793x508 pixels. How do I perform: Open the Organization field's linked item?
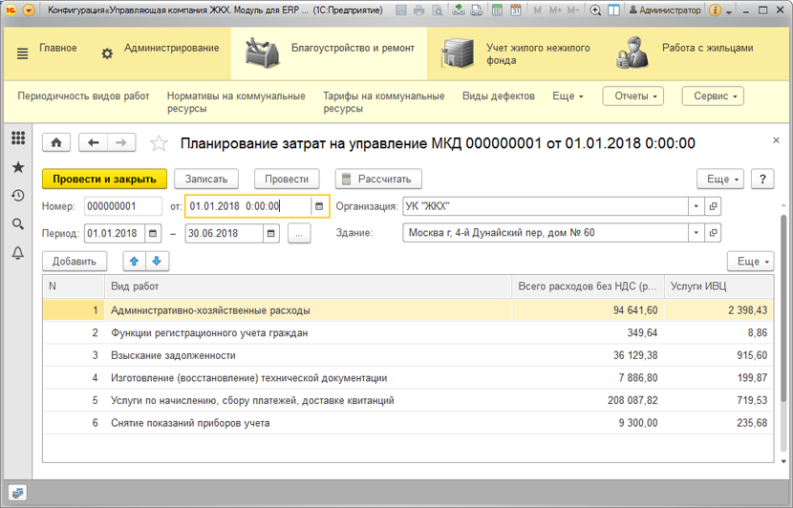point(713,206)
